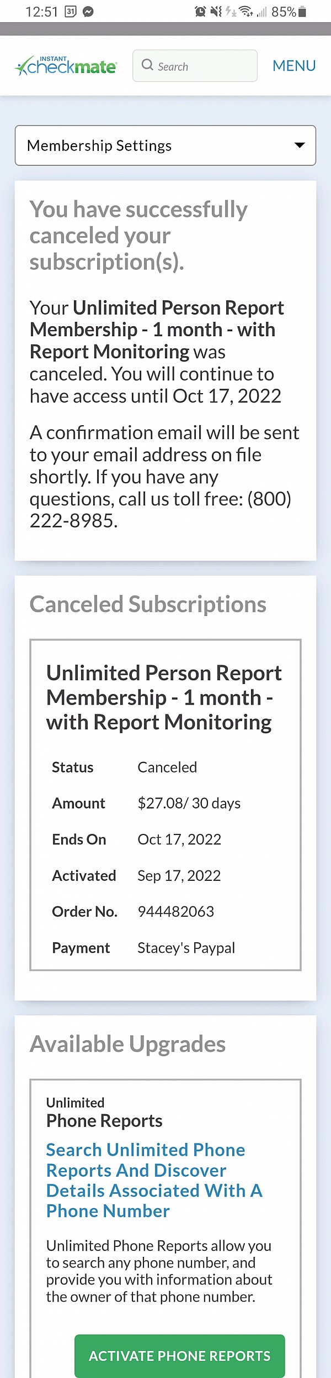Tap the calendar icon in status bar
331x1378 pixels.
[x=71, y=12]
